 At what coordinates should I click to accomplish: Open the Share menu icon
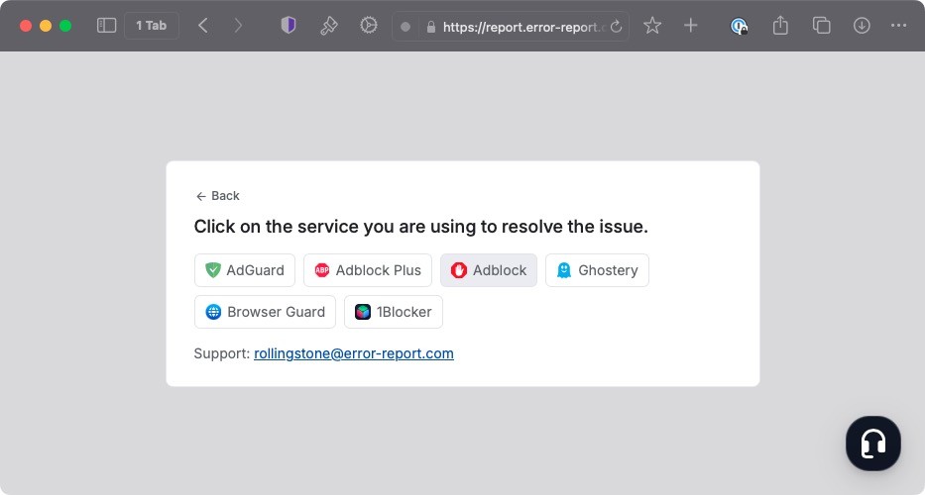click(780, 26)
